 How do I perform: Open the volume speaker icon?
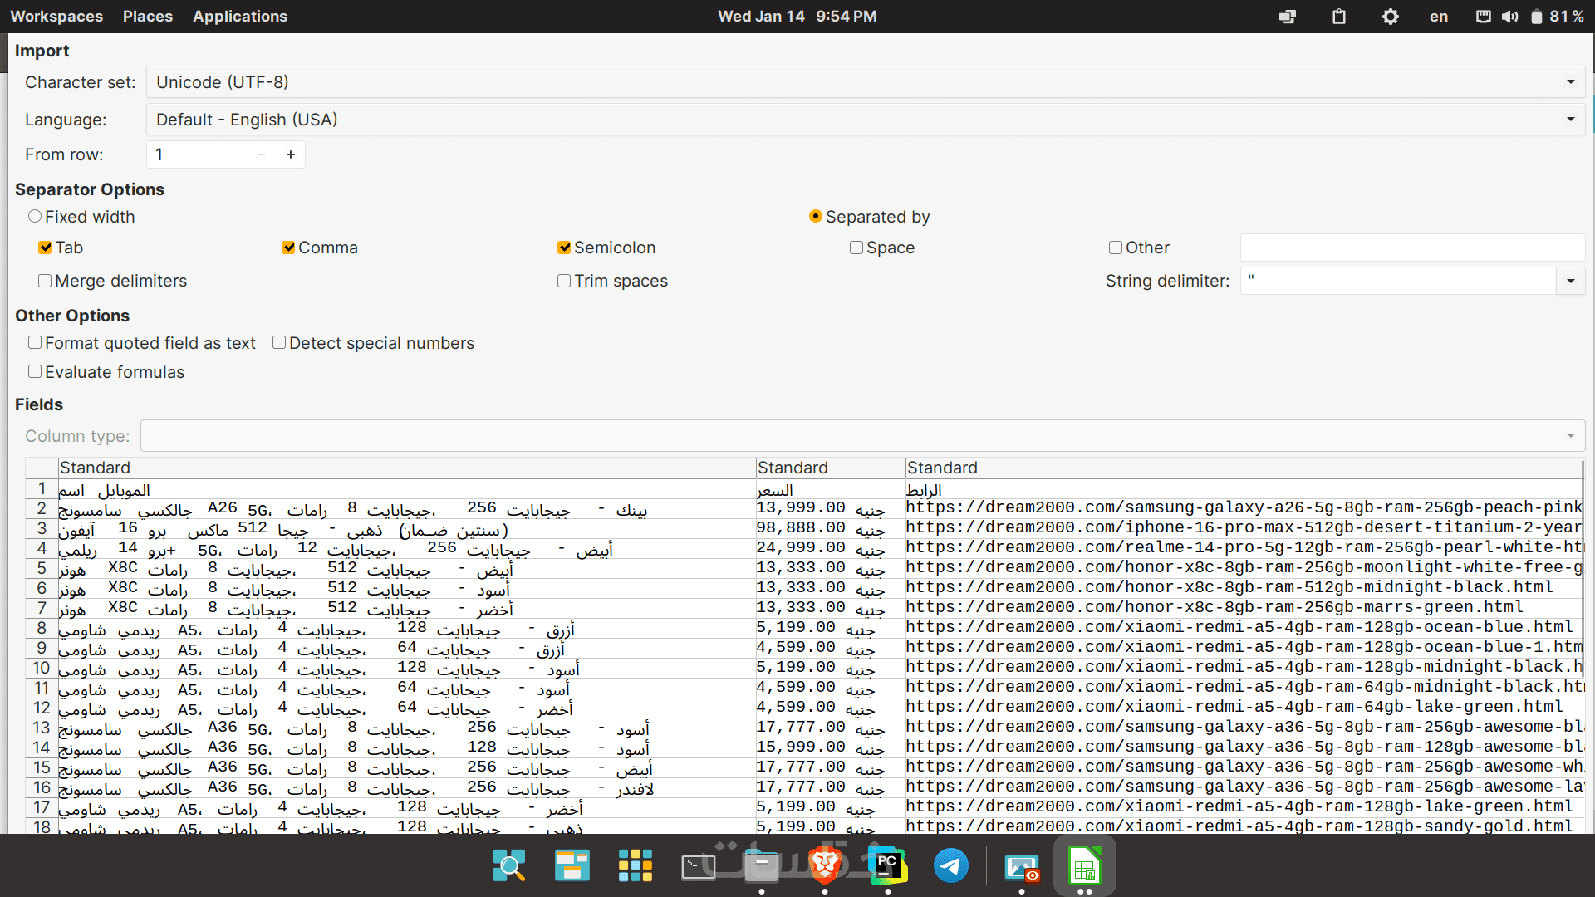(1509, 17)
